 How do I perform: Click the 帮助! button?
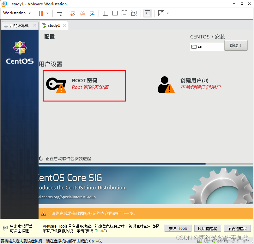[236, 45]
